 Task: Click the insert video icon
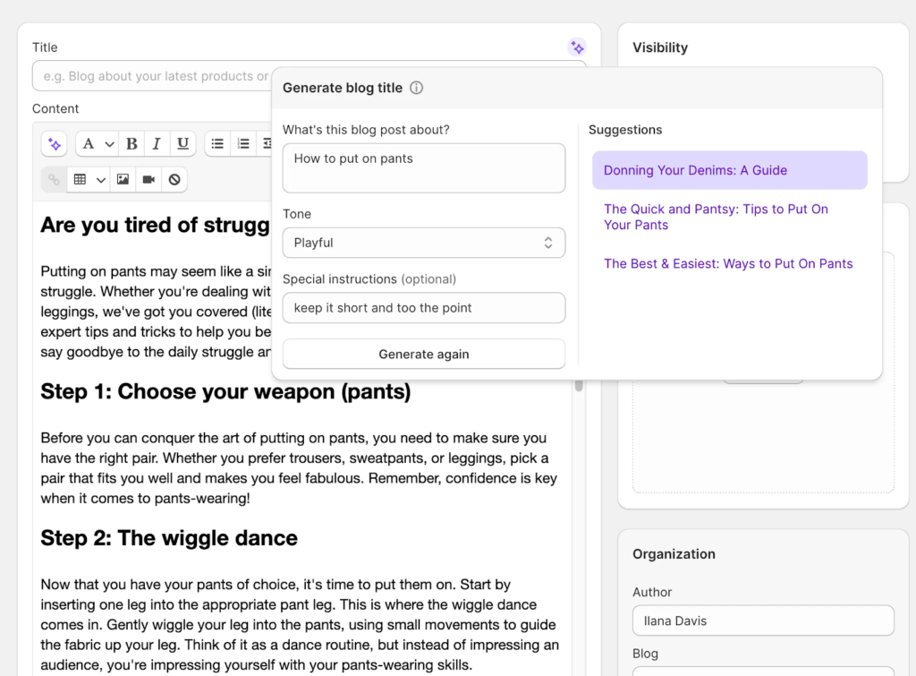[148, 179]
